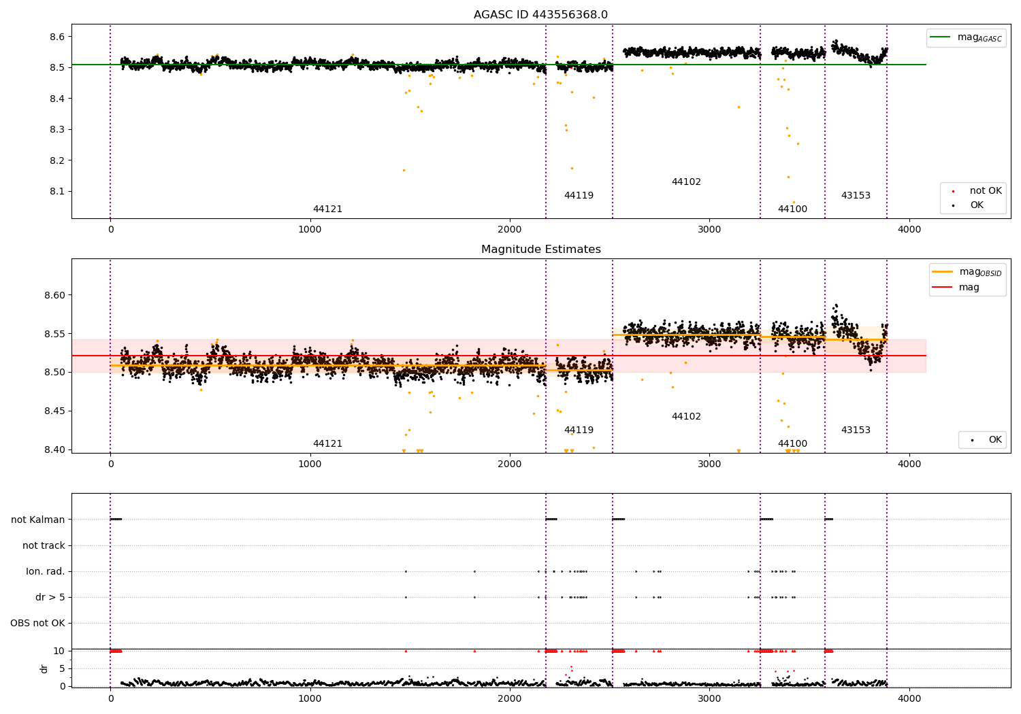
Task: Click the 8.60 y-tick of Magnitude Estimates plot
Action: tap(56, 295)
